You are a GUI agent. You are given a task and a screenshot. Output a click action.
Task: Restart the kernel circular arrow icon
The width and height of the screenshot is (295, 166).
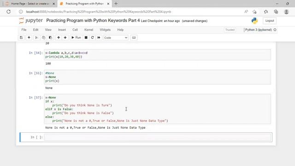[92, 38]
